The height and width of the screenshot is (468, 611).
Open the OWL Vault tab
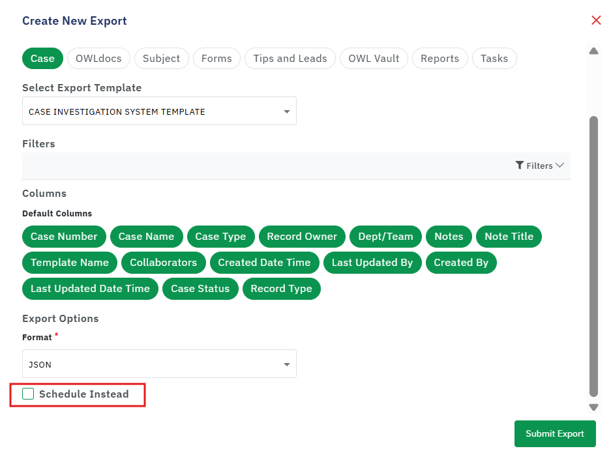pos(374,59)
